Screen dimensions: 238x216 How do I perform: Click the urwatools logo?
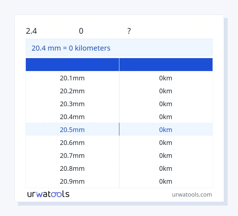pyautogui.click(x=48, y=194)
